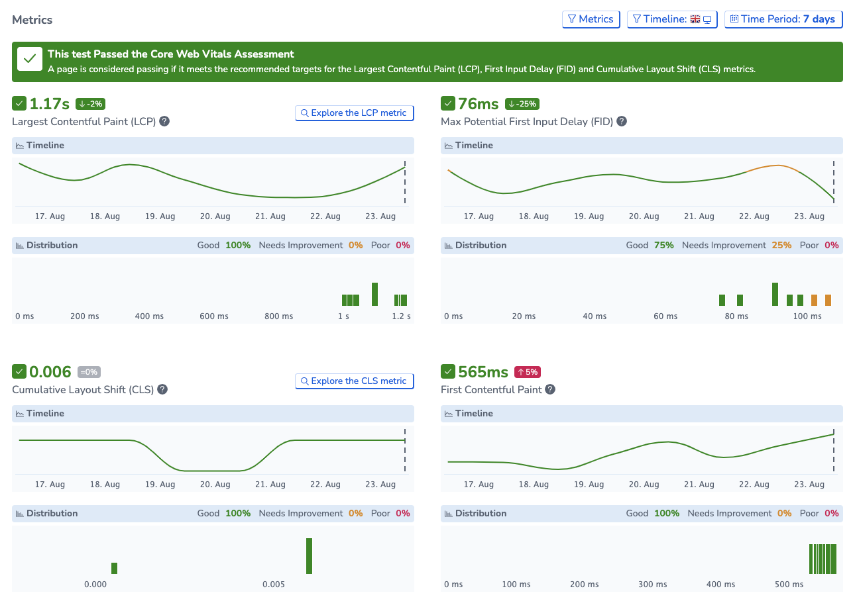Click the chart icon in LCP Timeline header
The image size is (855, 613).
(20, 146)
